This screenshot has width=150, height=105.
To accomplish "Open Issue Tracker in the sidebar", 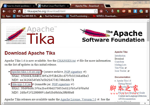I will point(120,71).
